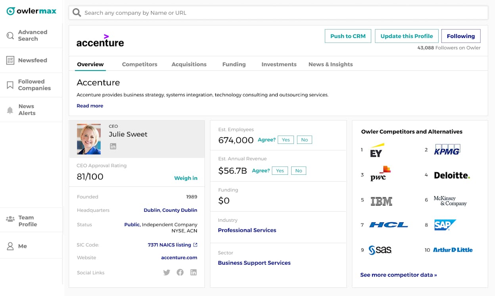Open competitor McKinsey & Company logo
Image resolution: width=495 pixels, height=296 pixels.
tap(450, 201)
